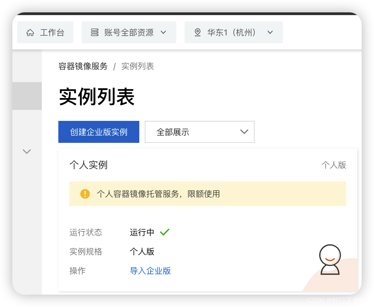374x307 pixels.
Task: Click the 个人版 value beside 实例规格
Action: [142, 252]
